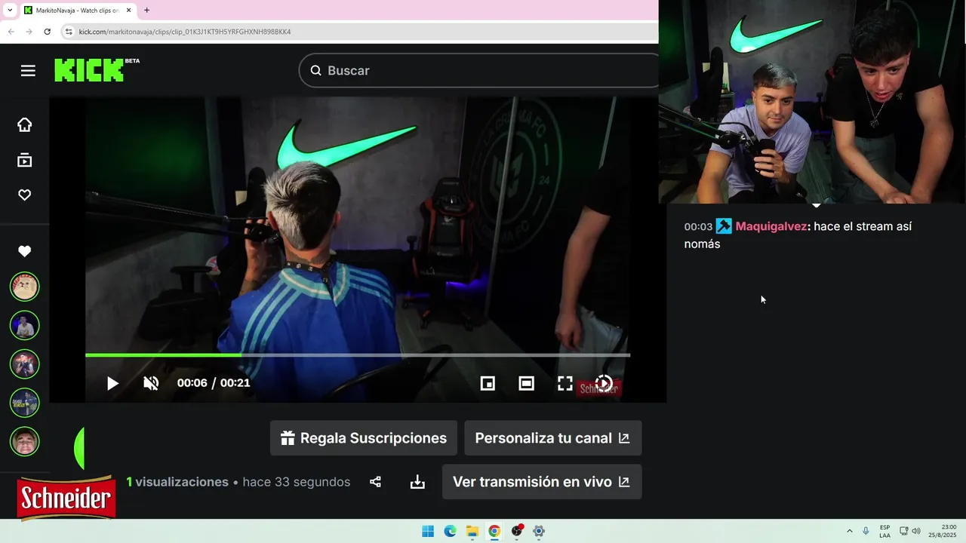The image size is (966, 543).
Task: Open the browser tab search dropdown
Action: (10, 10)
